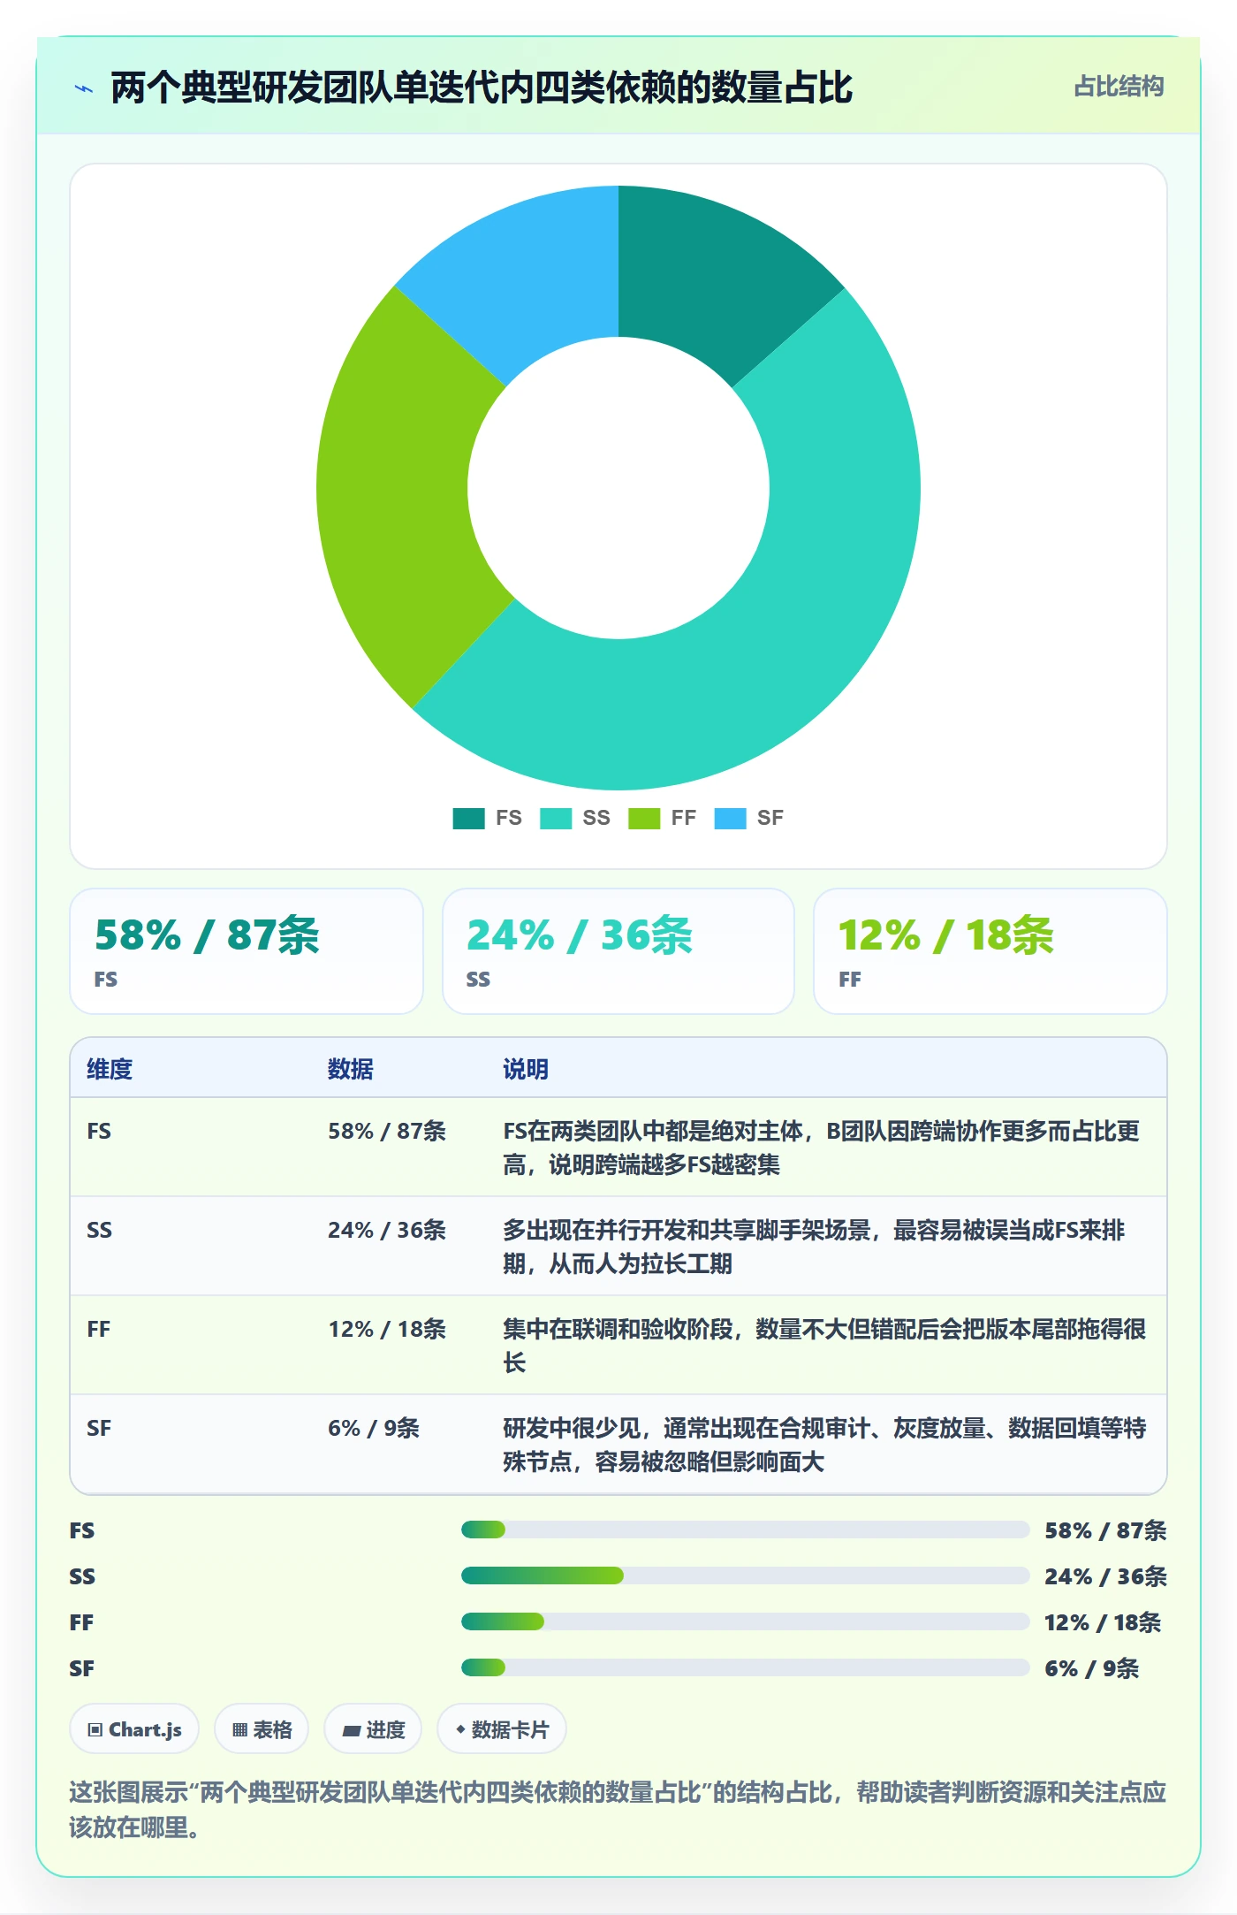Click the 说明 column header
Screen dimensions: 1237x1915
(x=526, y=1069)
